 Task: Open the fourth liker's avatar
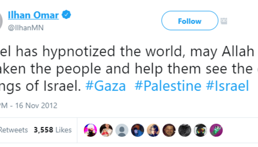tap(137, 130)
